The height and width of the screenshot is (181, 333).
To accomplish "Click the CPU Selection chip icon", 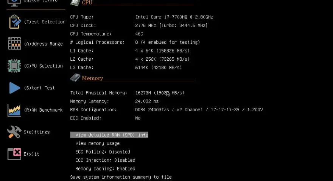I will pyautogui.click(x=14, y=66).
